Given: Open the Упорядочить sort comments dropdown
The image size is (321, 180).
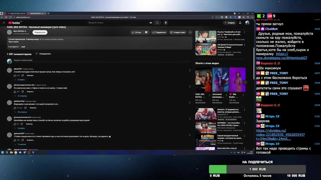Looking at the screenshot, I should (x=43, y=54).
